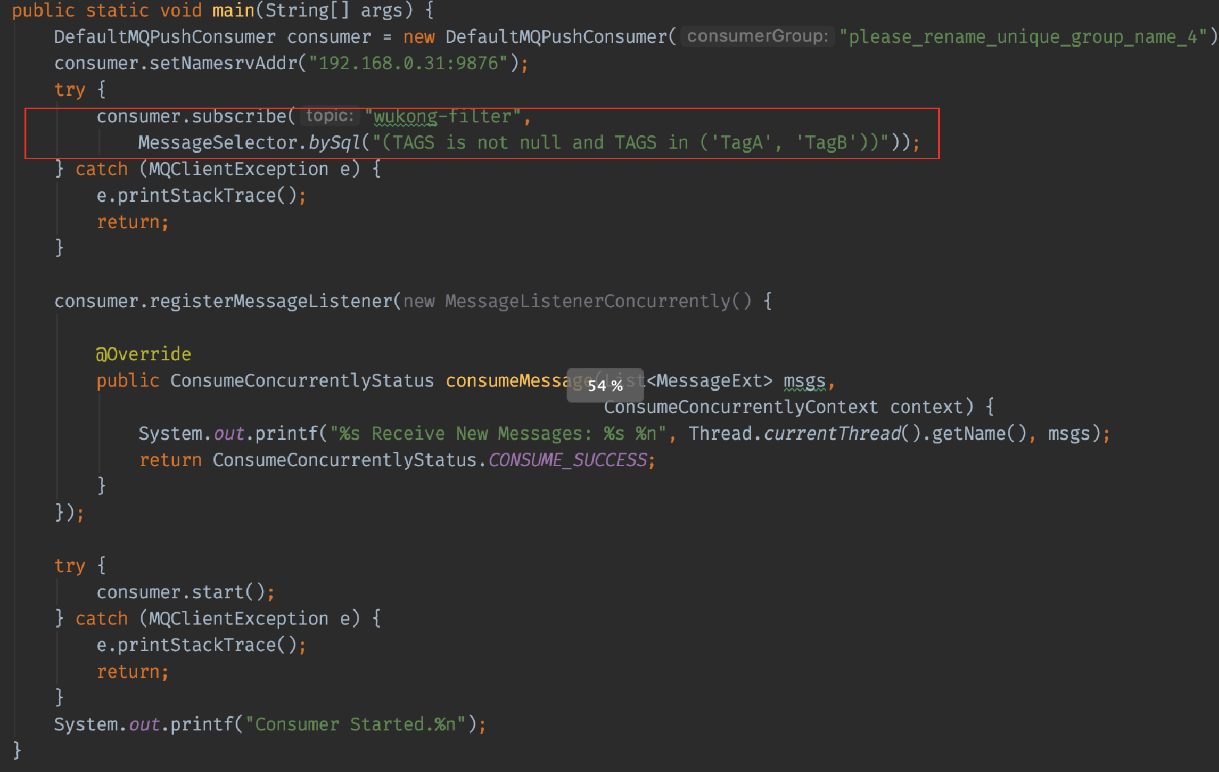Click the "192.168.0.31:9876" address string
1219x772 pixels.
pos(408,63)
